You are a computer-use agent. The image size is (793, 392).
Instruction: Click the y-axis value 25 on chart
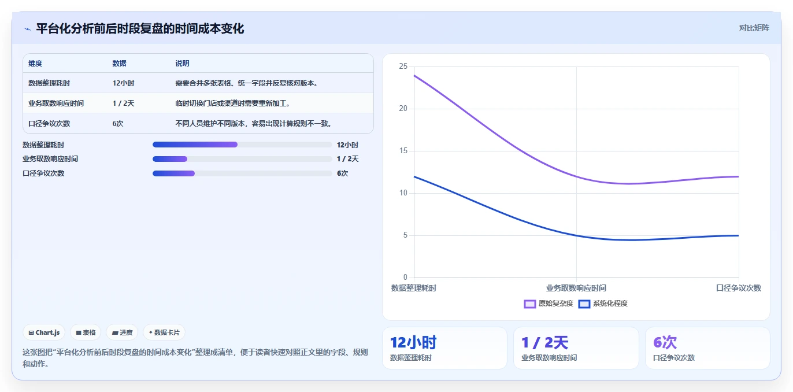(x=403, y=66)
